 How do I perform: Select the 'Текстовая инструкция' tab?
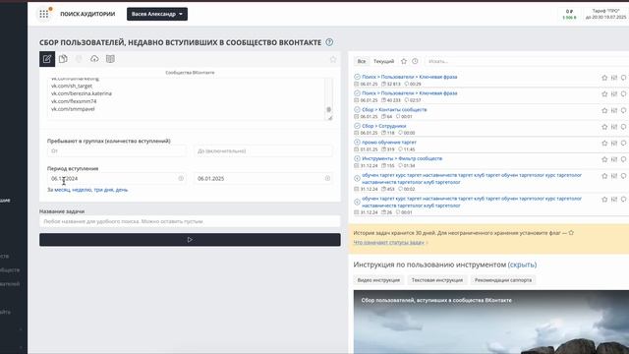[437, 280]
